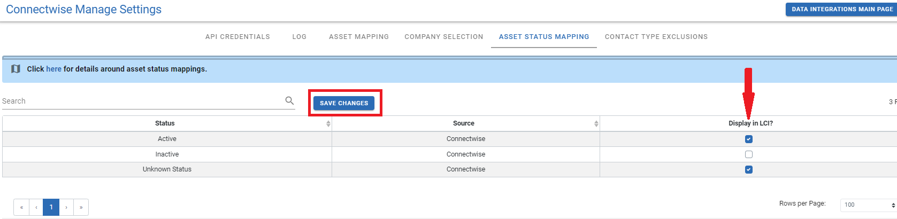Image resolution: width=897 pixels, height=219 pixels.
Task: Go to next page arrow
Action: pyautogui.click(x=66, y=207)
